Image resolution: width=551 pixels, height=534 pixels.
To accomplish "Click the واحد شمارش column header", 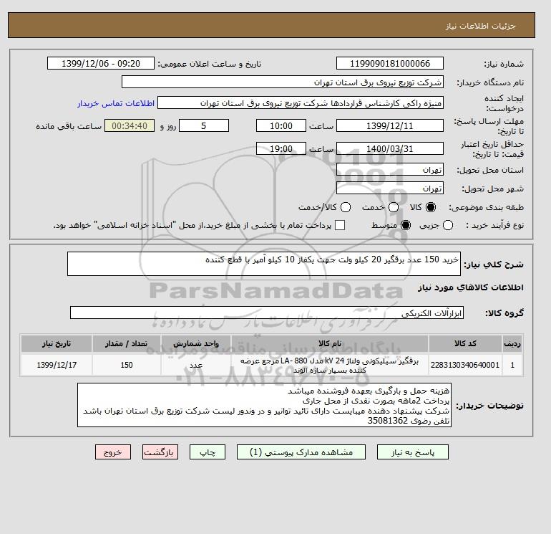I will 196,343.
